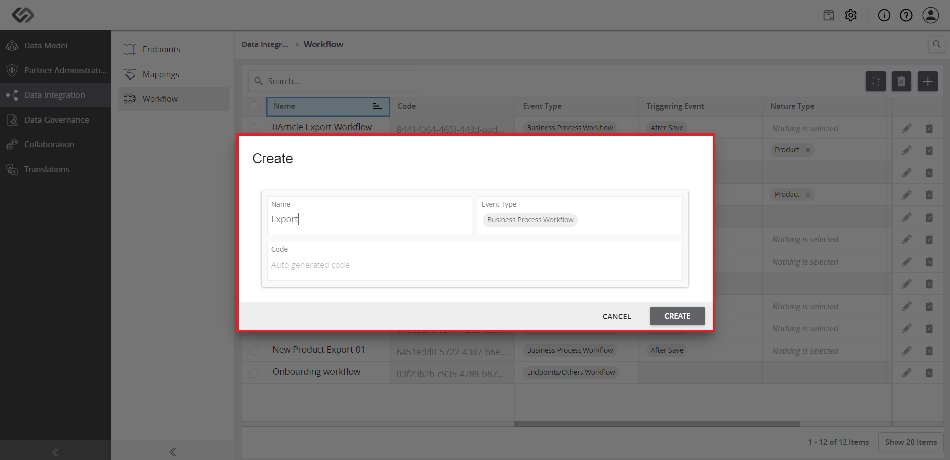Open the help question mark icon

pos(906,15)
